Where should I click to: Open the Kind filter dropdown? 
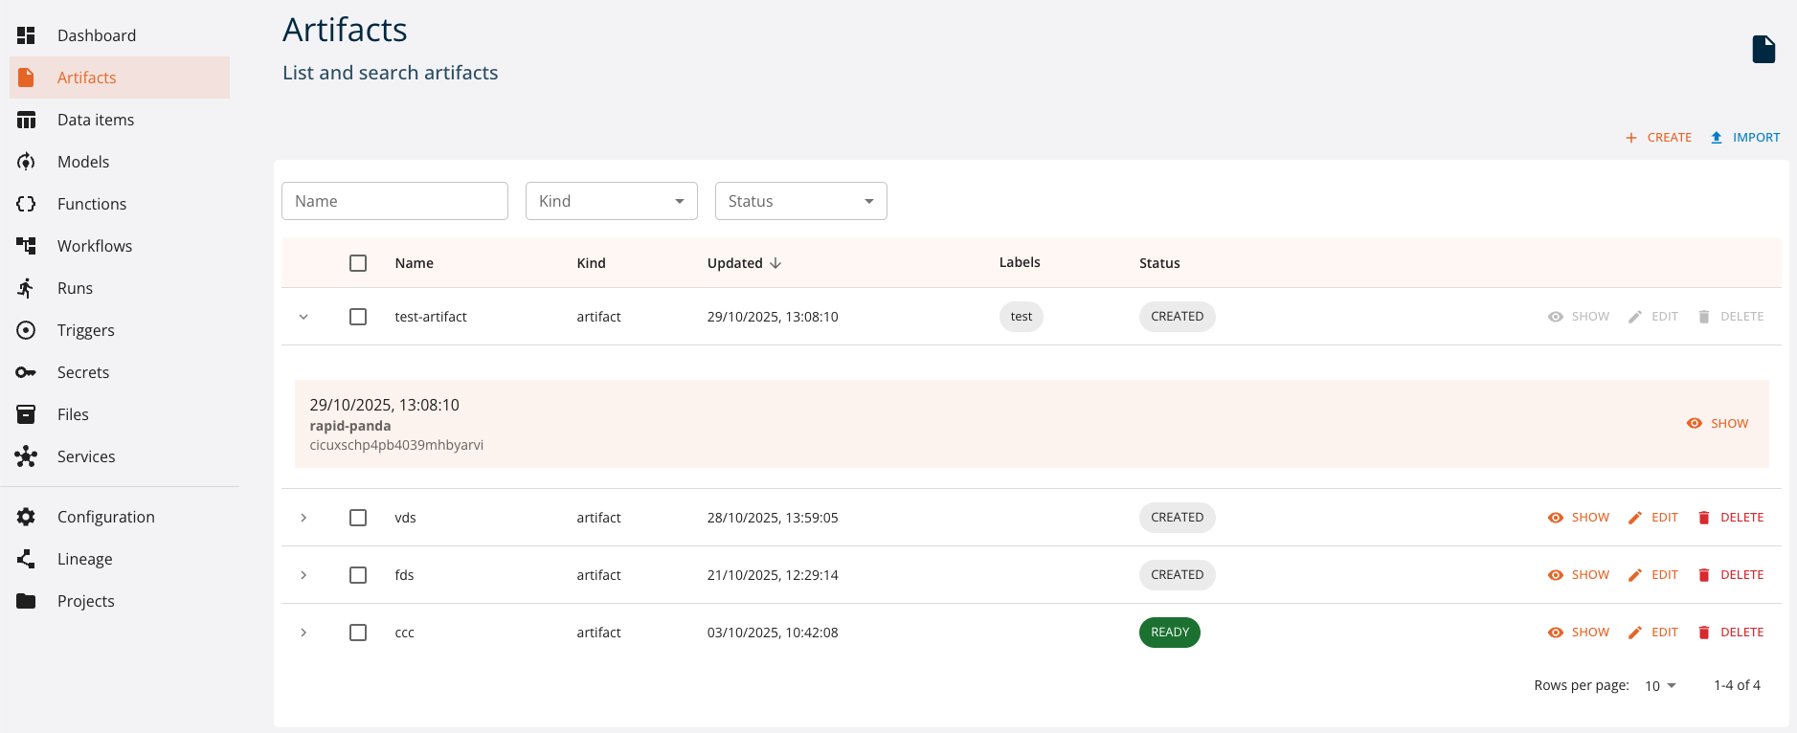pos(611,201)
